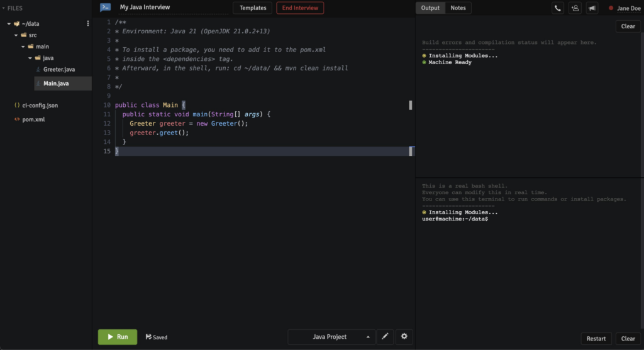Select Main.java in the file tree

56,84
